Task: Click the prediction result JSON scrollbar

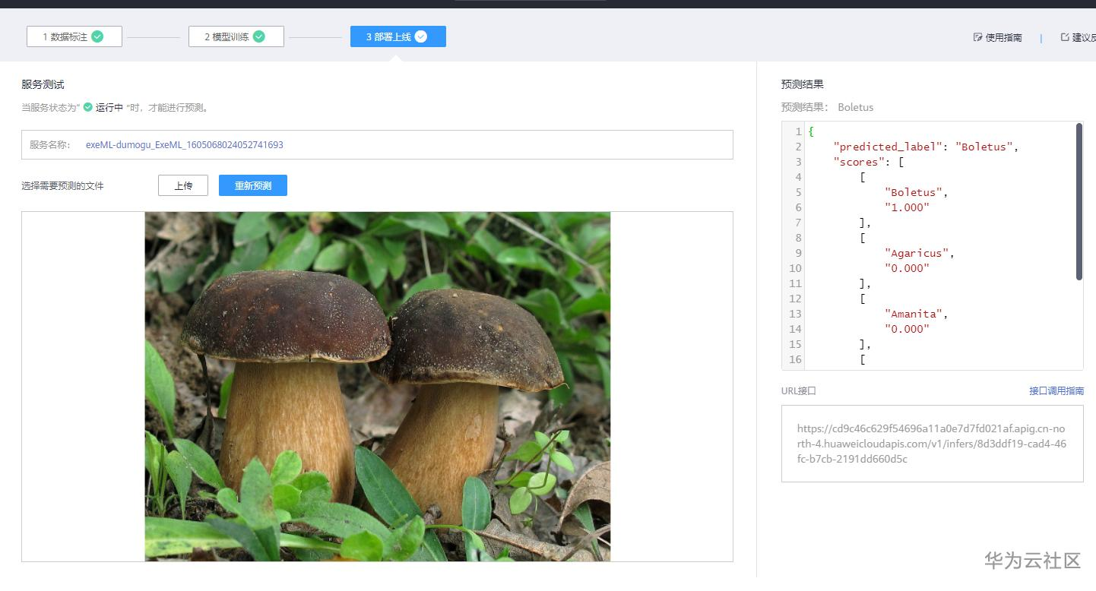Action: pyautogui.click(x=1079, y=201)
